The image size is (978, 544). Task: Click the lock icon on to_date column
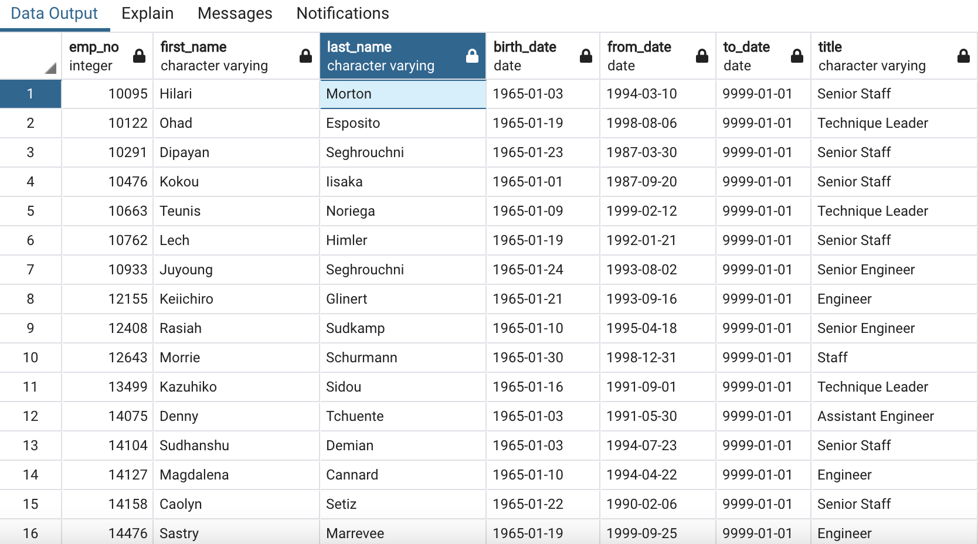point(797,56)
